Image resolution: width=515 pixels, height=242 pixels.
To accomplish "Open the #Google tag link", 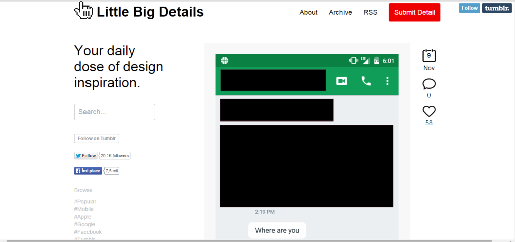I will coord(84,224).
